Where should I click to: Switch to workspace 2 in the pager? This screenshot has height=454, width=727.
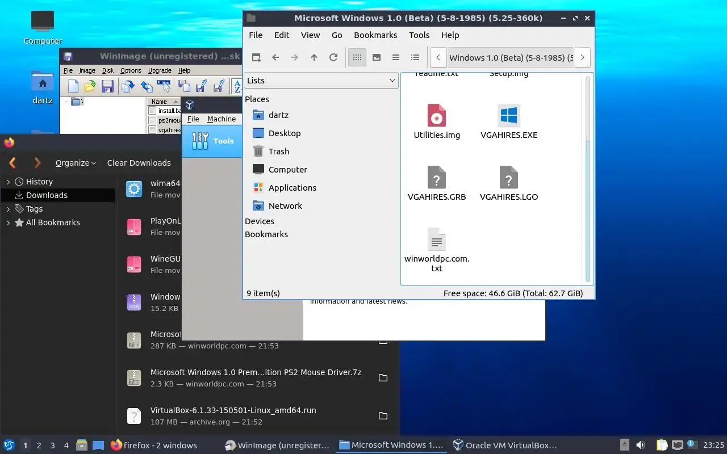pyautogui.click(x=39, y=445)
